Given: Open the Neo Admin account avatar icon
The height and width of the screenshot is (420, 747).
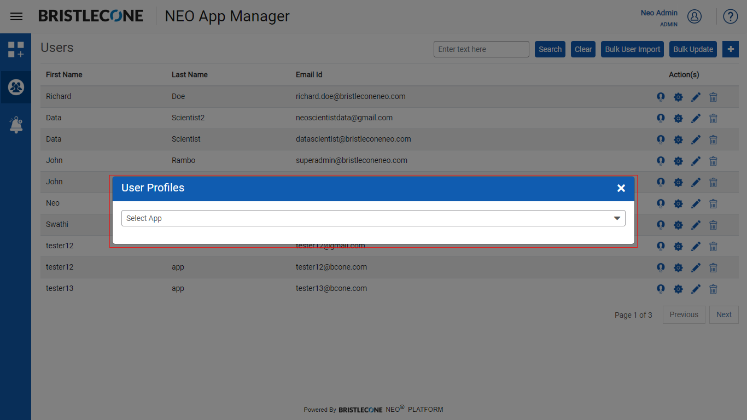Looking at the screenshot, I should click(x=695, y=16).
